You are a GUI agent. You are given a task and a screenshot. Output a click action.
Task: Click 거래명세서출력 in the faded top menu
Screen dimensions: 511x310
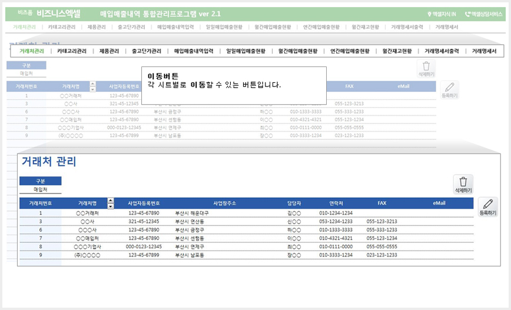tap(407, 27)
